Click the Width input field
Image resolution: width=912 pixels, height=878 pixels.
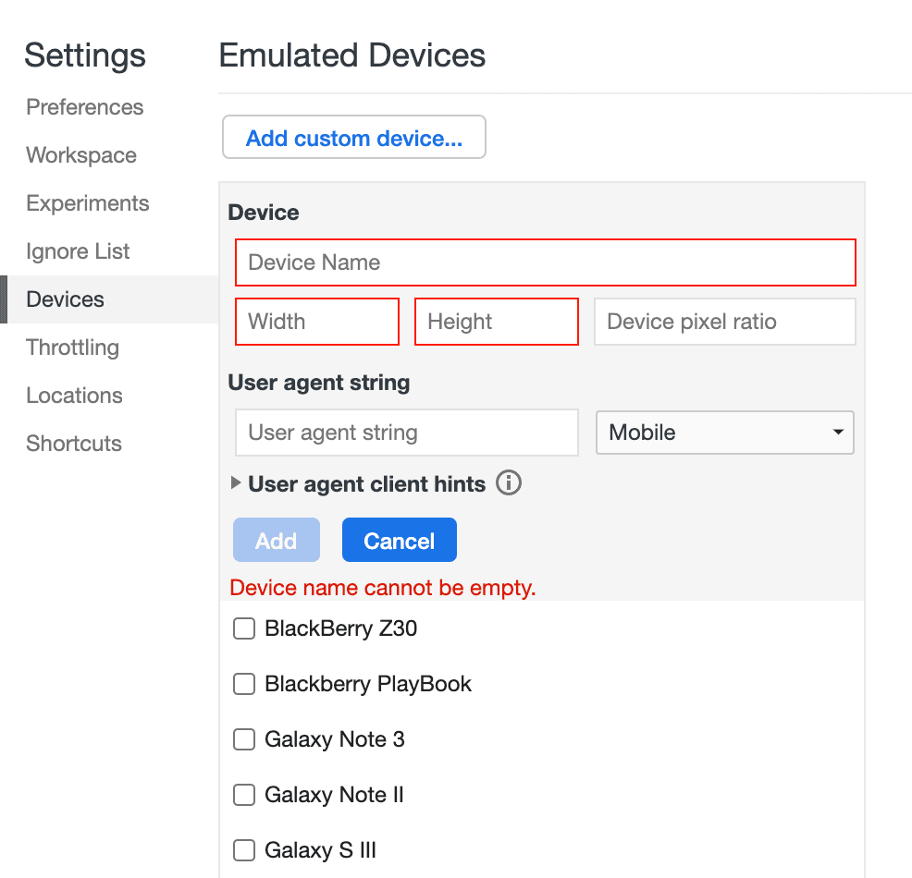316,322
